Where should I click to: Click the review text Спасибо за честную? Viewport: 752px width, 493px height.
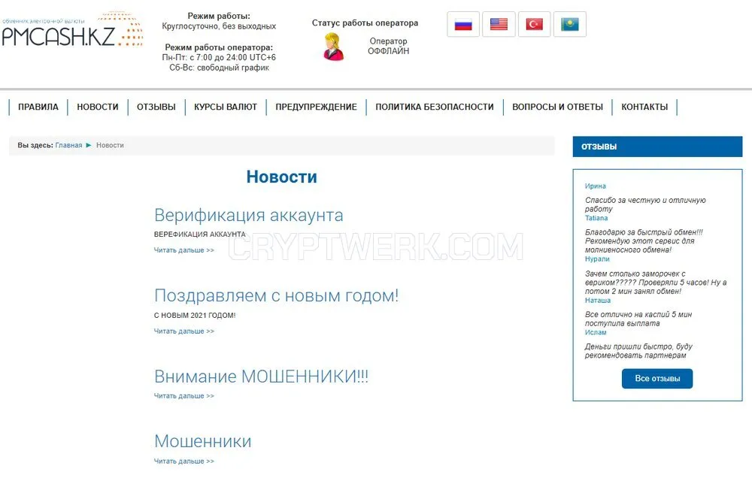point(645,204)
